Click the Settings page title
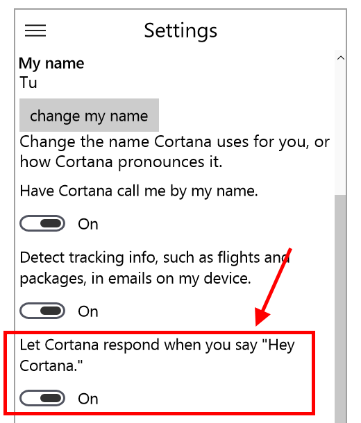Screen dimensions: 361x423 point(180,31)
